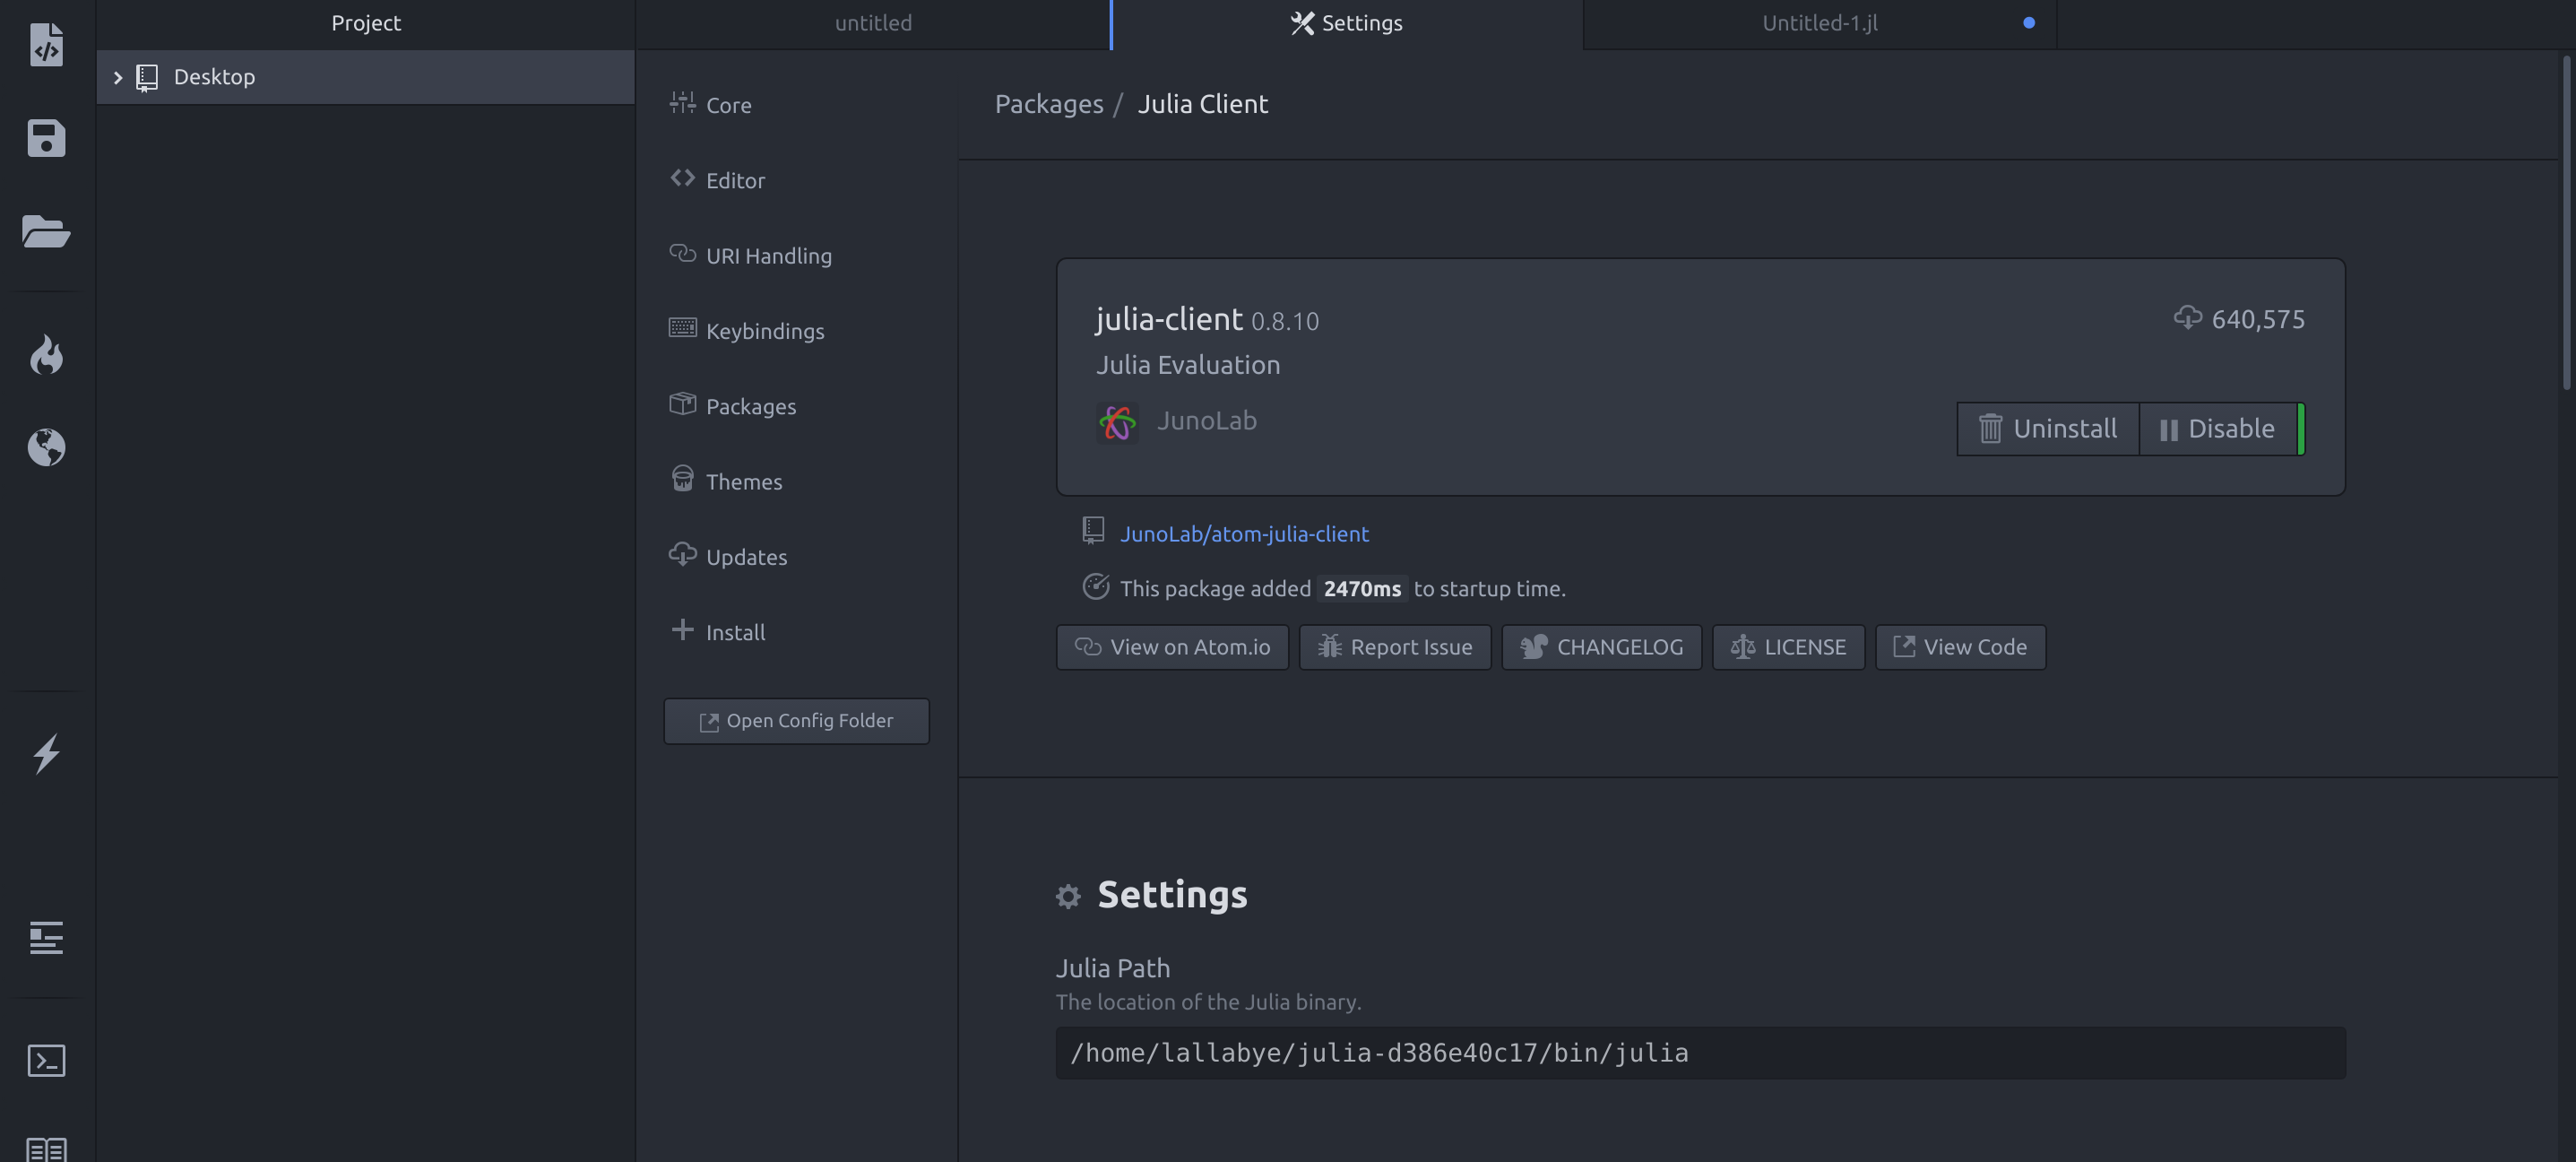Click the open folder icon
This screenshot has height=1162, width=2576.
[46, 231]
